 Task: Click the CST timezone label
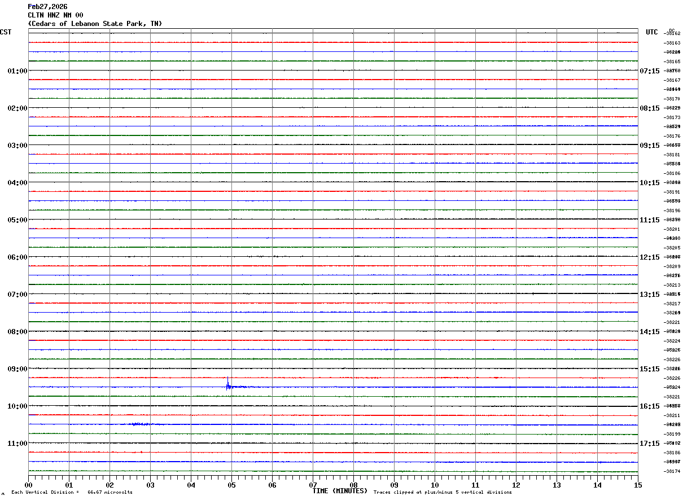(6, 32)
